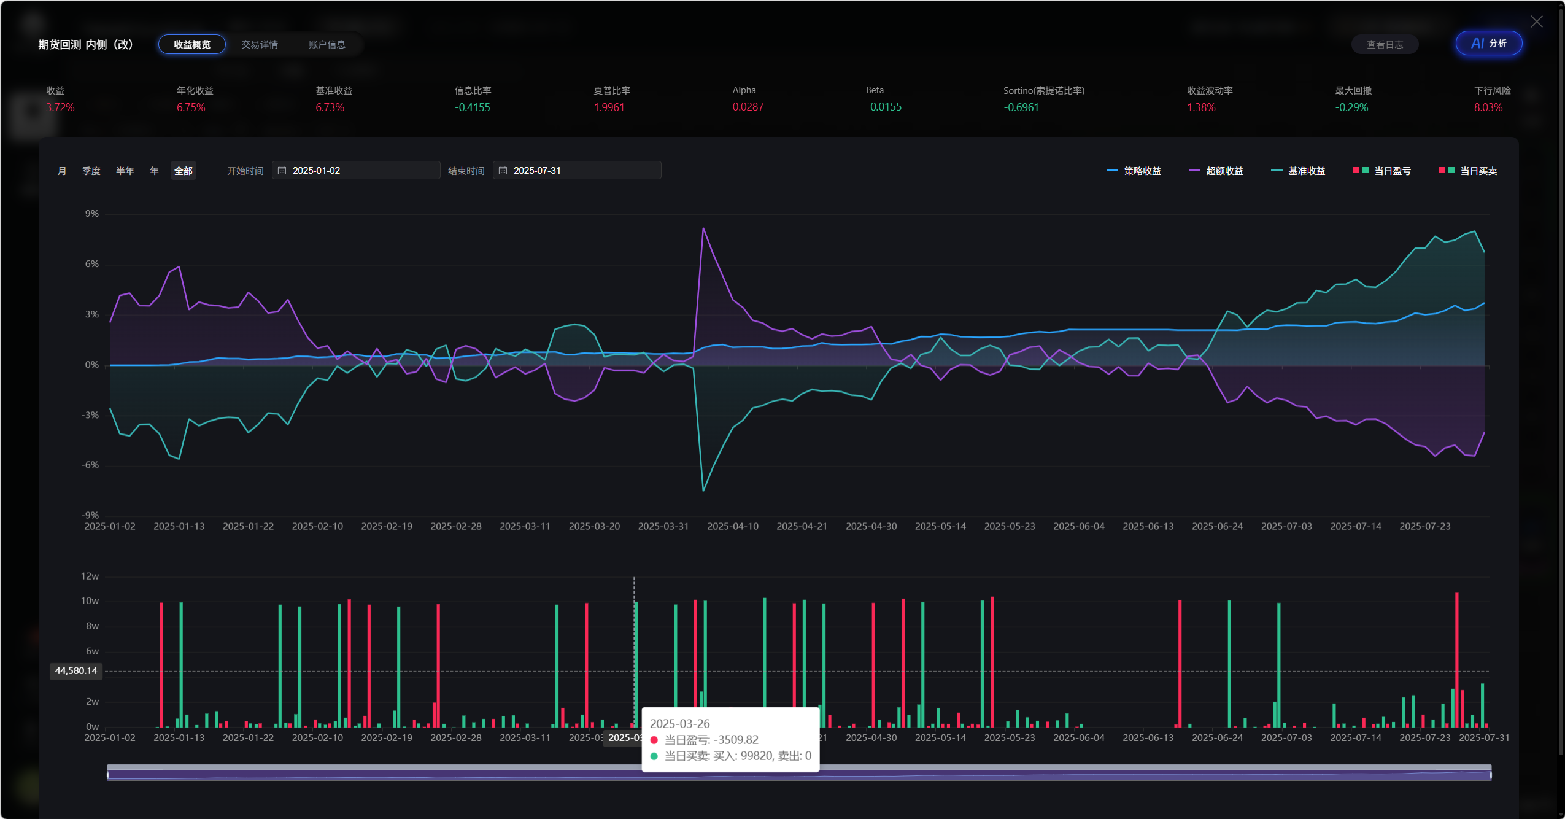Click the 收益波动率 value 1.38%
This screenshot has width=1565, height=819.
[x=1201, y=107]
